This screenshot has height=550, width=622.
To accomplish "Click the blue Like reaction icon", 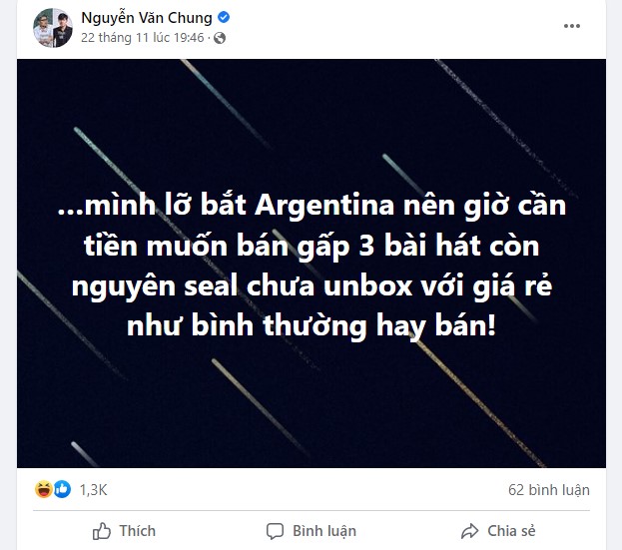I will coord(62,489).
